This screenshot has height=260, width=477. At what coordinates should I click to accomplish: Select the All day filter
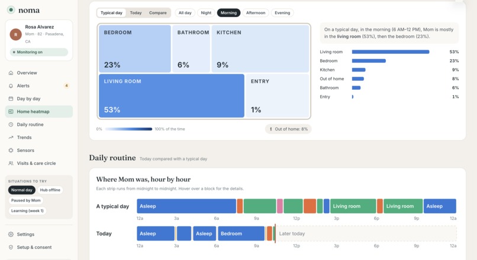[x=185, y=13]
